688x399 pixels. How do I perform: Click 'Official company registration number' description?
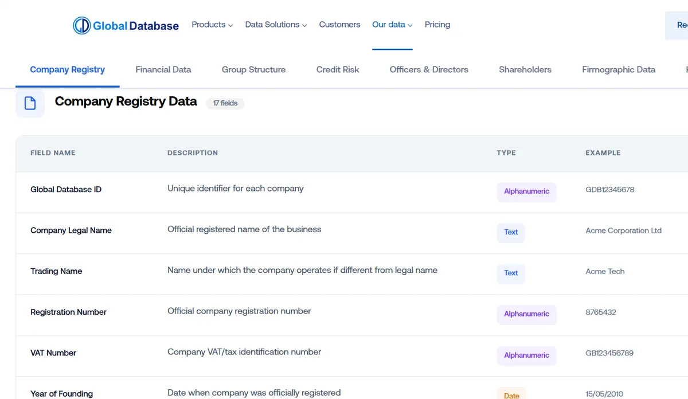[239, 311]
